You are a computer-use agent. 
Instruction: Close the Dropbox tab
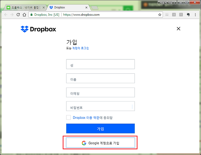(x=86, y=8)
